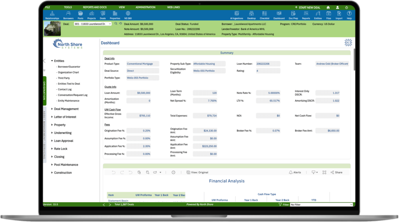The height and width of the screenshot is (222, 399).
Task: Open the Dashboard toolbar icon
Action: [x=279, y=15]
